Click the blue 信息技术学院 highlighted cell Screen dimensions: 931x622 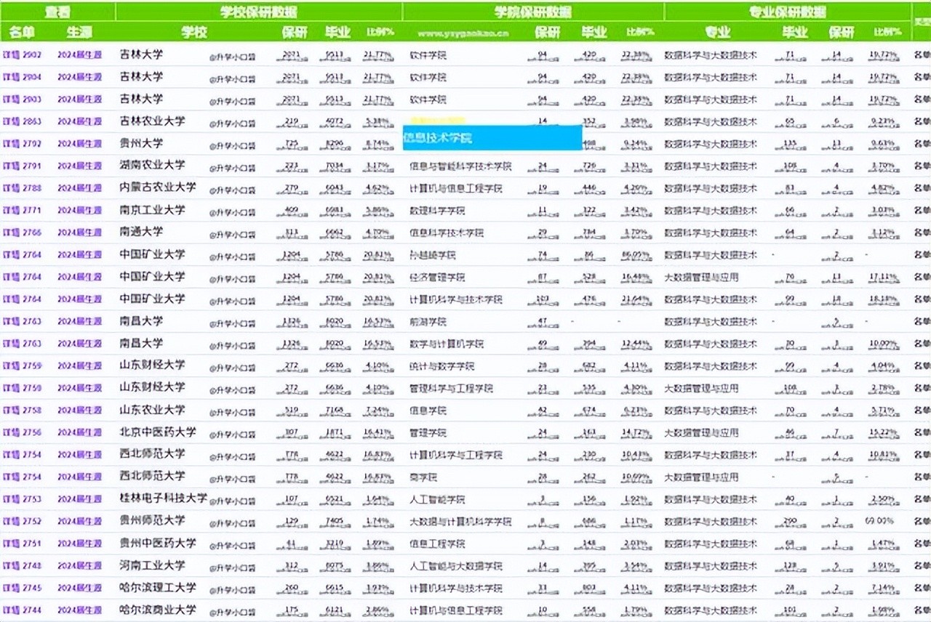(492, 137)
